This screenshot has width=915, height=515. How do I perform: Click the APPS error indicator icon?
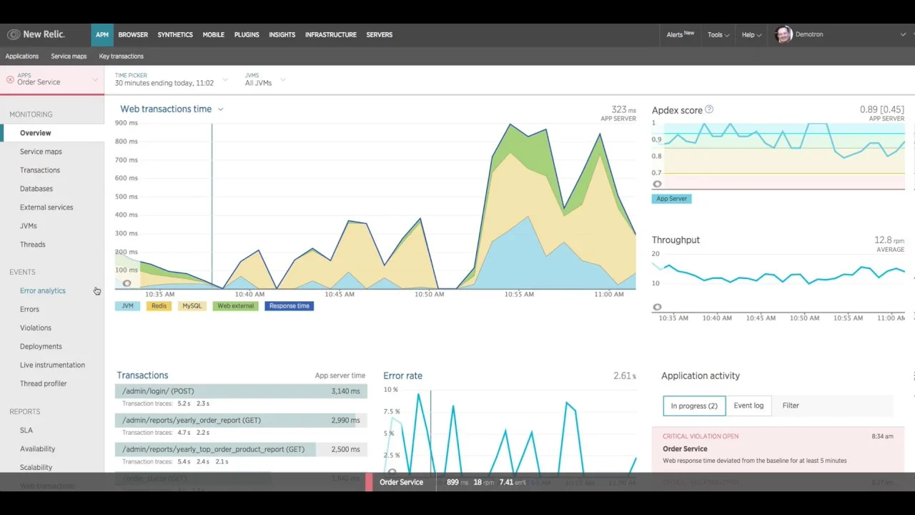click(x=9, y=78)
